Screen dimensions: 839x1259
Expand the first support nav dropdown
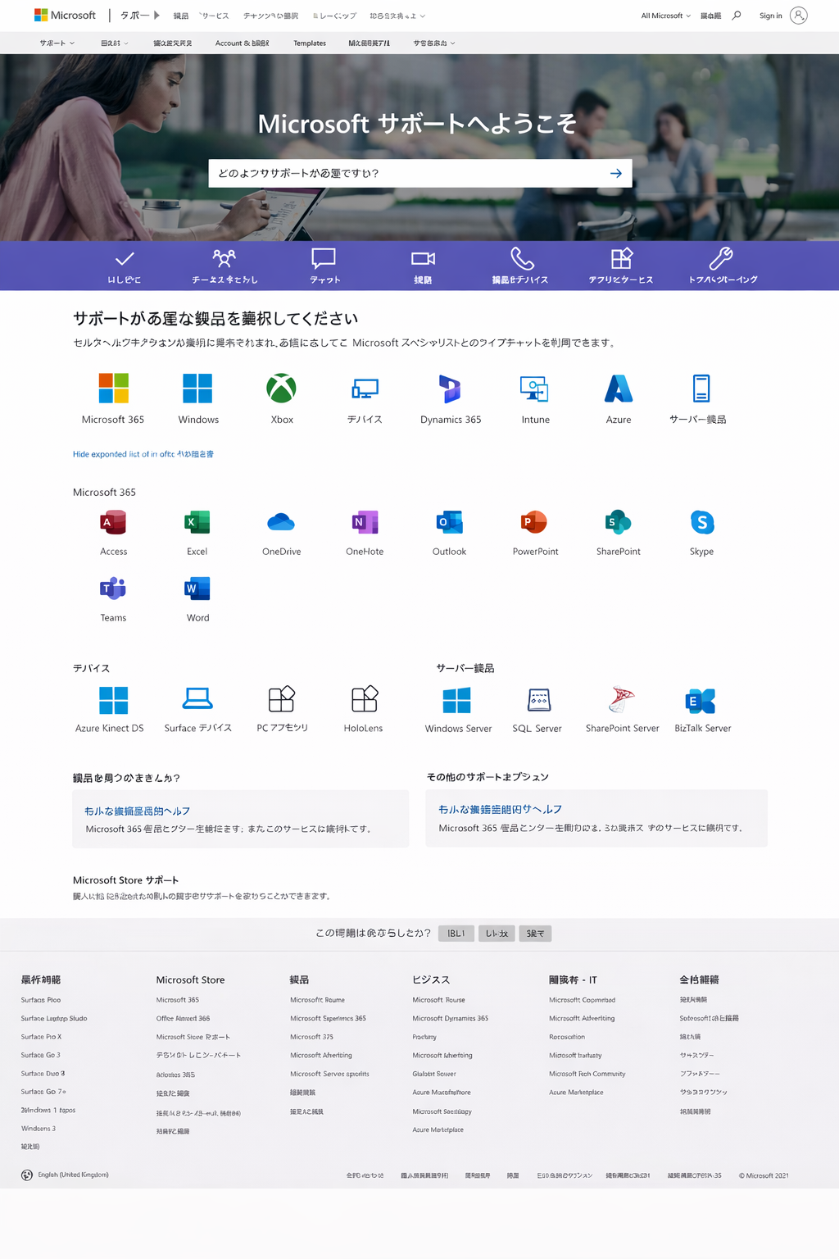click(x=57, y=43)
